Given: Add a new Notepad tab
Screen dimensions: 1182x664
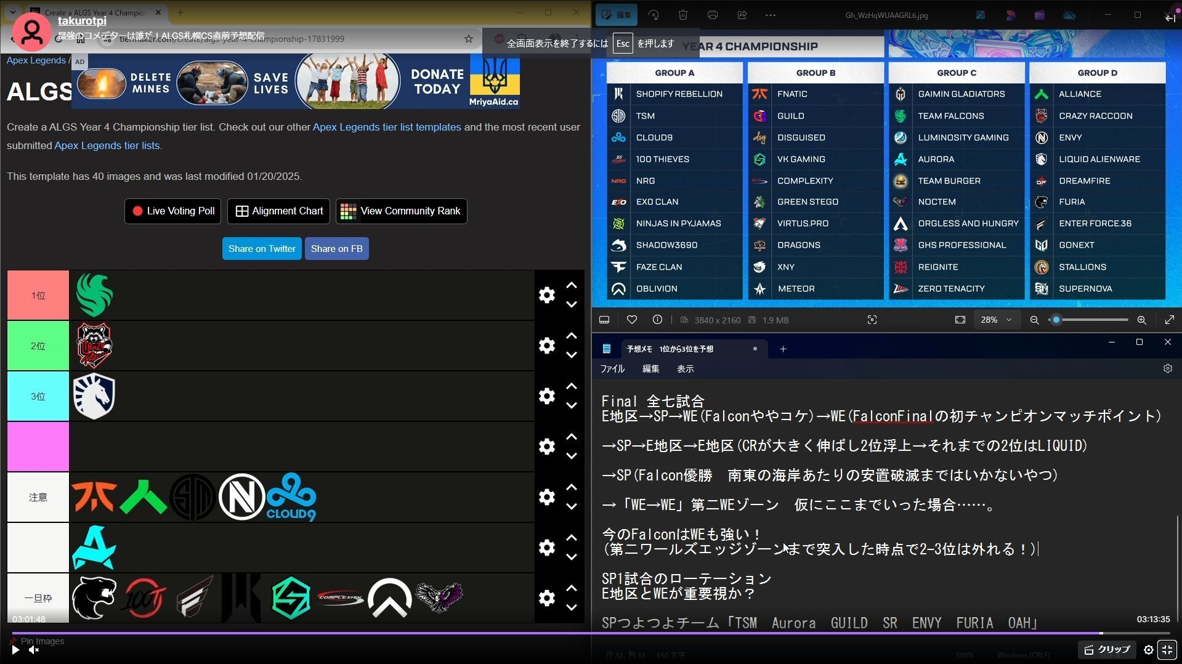Looking at the screenshot, I should pyautogui.click(x=783, y=349).
